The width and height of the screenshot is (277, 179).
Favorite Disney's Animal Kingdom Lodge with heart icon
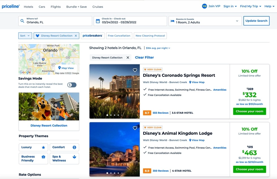[135, 128]
